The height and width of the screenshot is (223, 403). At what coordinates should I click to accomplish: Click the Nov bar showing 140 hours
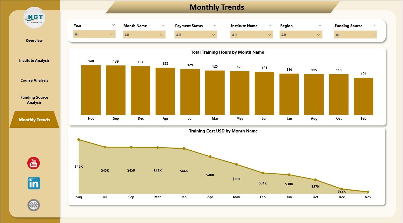pyautogui.click(x=91, y=89)
